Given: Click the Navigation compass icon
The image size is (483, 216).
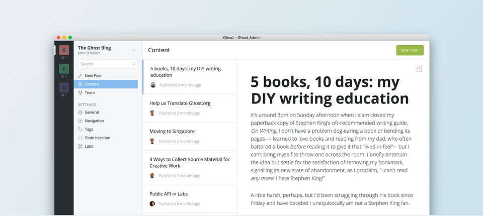Looking at the screenshot, I should 80,121.
